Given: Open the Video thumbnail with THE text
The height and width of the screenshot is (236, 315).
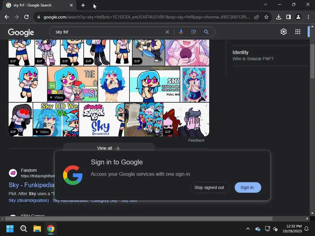Looking at the screenshot, I should pos(73,84).
